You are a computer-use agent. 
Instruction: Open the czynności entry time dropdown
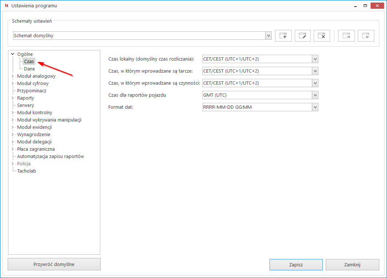click(x=315, y=83)
